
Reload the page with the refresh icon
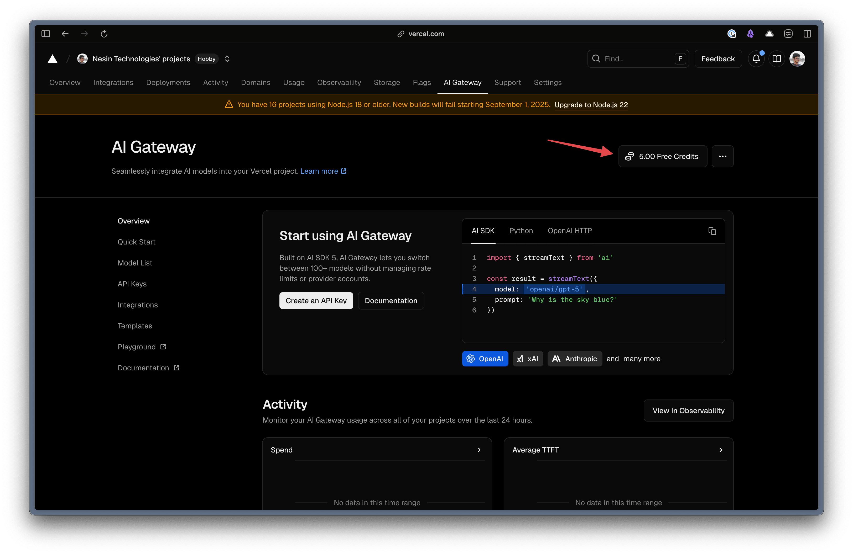coord(104,34)
